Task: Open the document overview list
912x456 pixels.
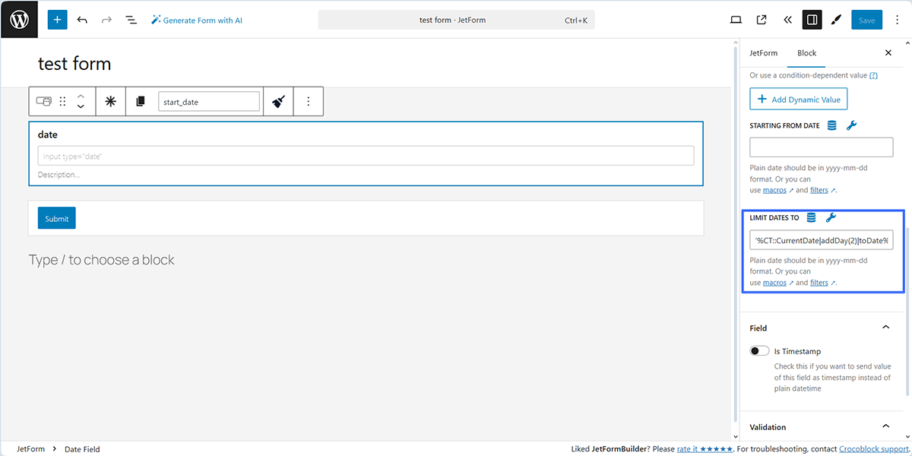Action: [131, 20]
